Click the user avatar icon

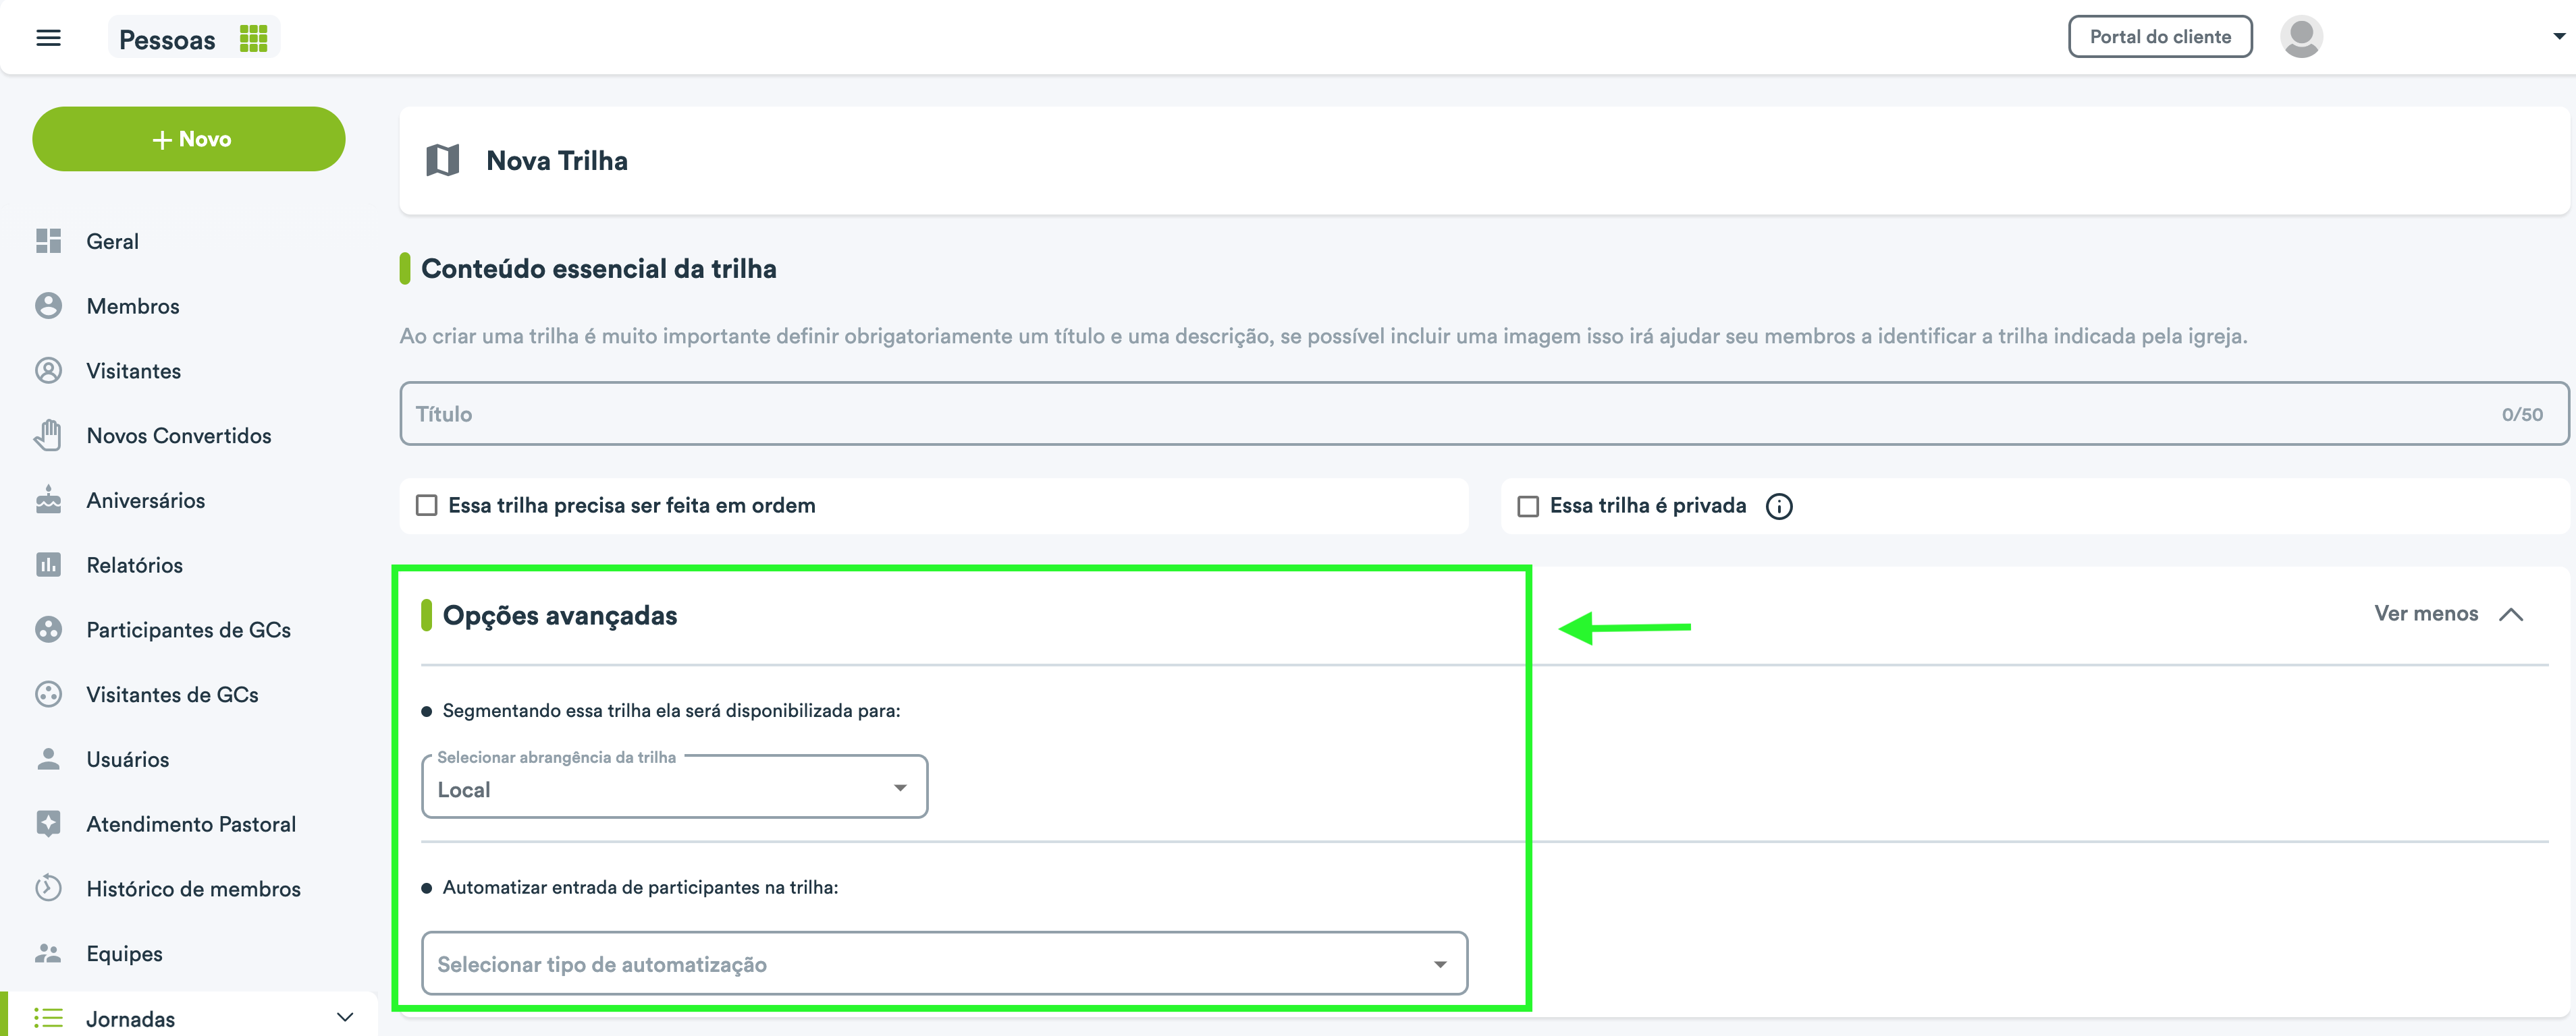[x=2301, y=37]
